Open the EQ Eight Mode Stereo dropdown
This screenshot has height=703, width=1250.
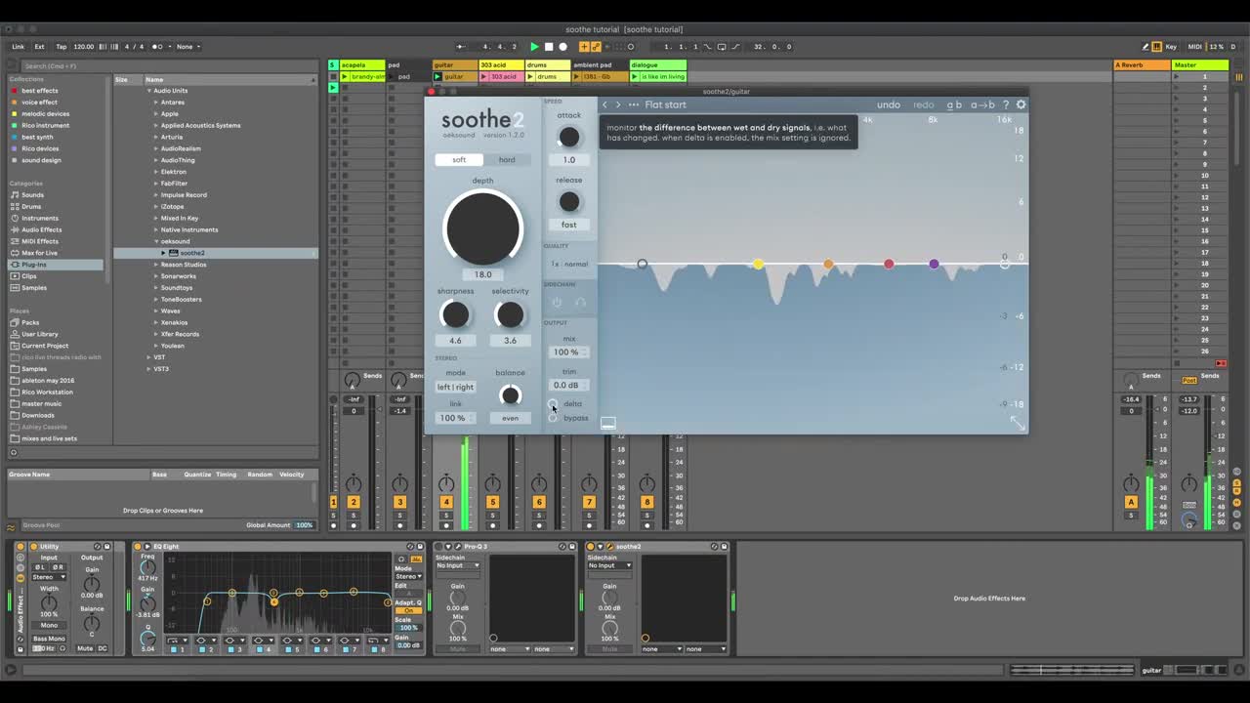[409, 576]
